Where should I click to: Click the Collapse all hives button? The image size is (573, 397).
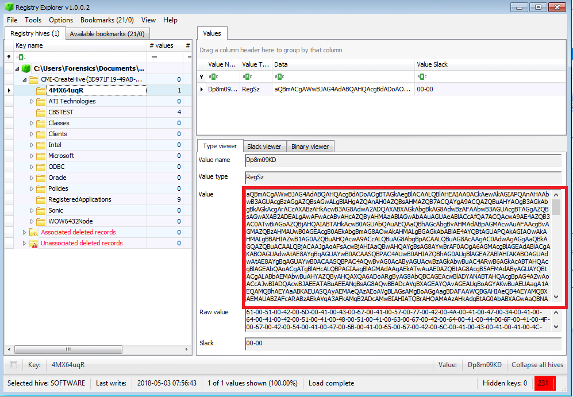pos(537,364)
